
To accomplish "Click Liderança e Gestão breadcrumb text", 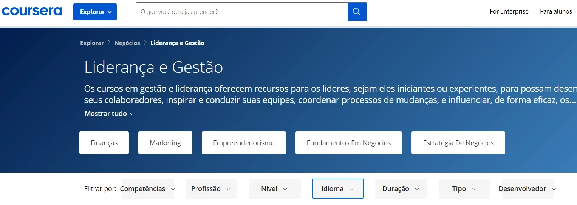I will 177,43.
